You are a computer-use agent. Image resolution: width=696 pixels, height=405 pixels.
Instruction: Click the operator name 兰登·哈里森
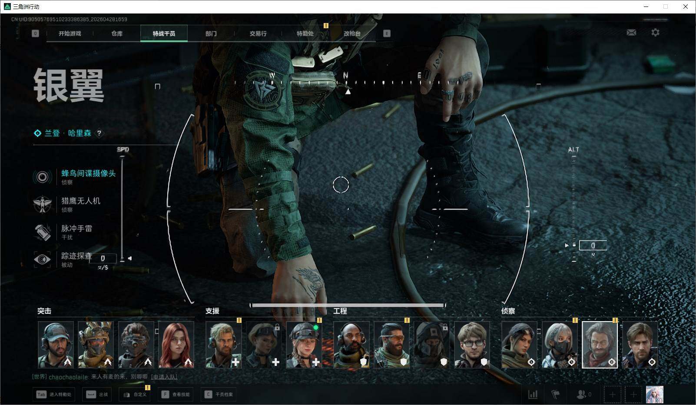(68, 133)
